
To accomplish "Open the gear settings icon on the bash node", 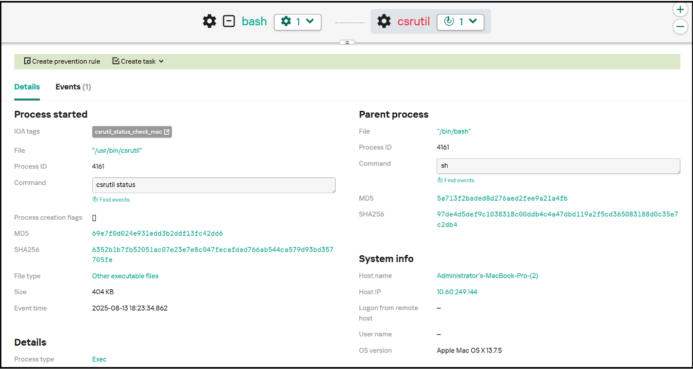I will coord(209,21).
